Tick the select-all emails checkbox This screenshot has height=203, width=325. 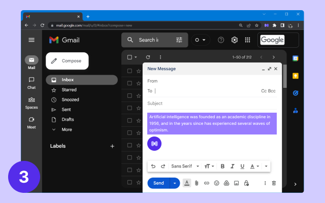click(129, 57)
